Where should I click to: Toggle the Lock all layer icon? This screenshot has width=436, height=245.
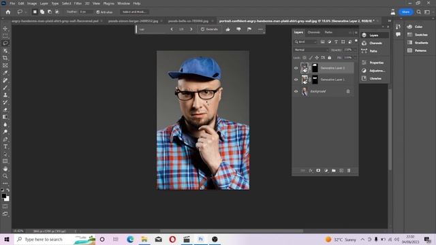(x=330, y=58)
